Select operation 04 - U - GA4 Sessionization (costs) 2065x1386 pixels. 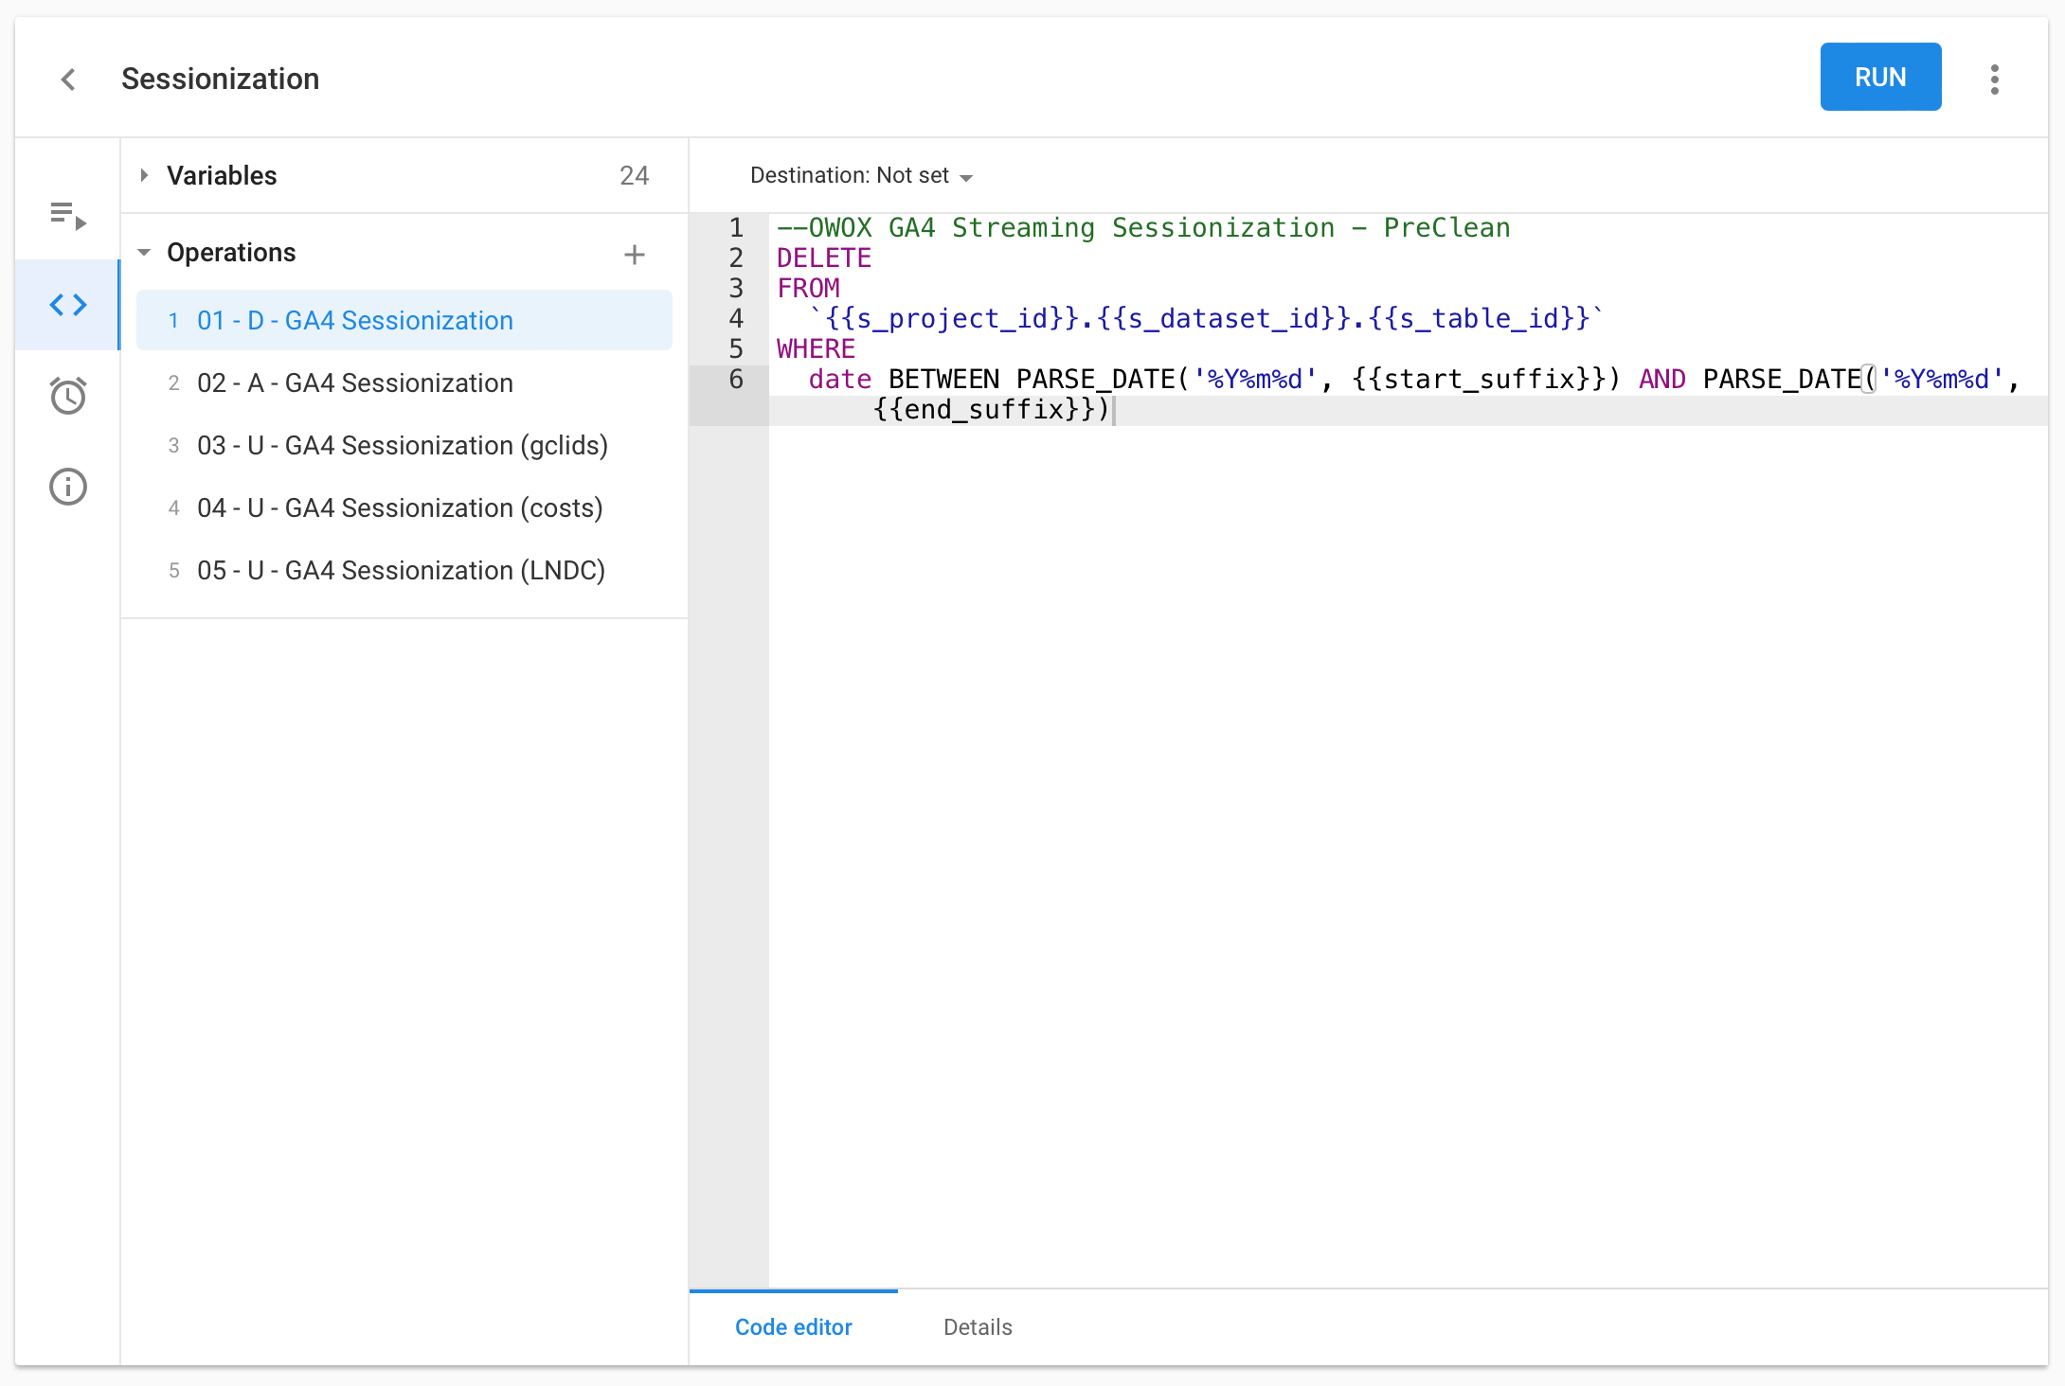coord(404,507)
